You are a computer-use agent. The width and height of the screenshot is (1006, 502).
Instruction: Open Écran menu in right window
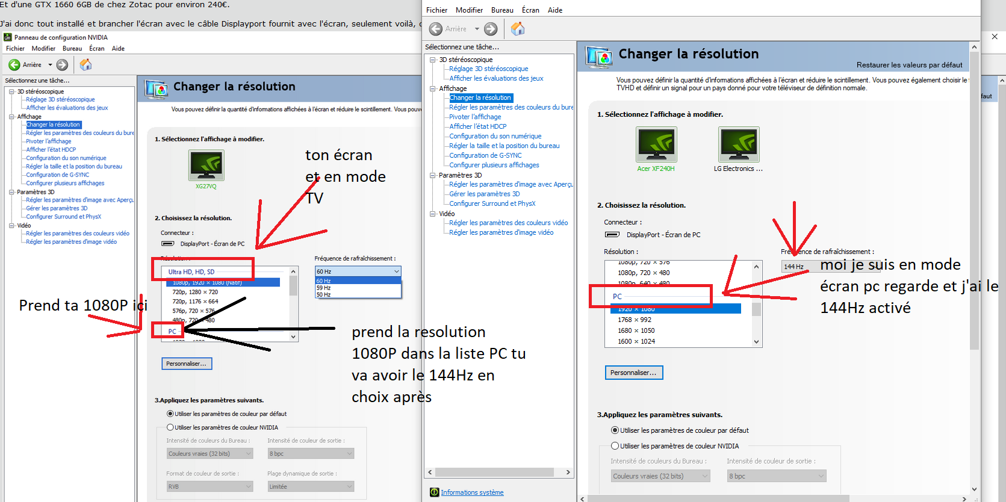[530, 10]
